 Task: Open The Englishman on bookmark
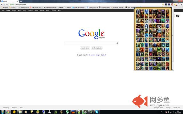coord(50,7)
